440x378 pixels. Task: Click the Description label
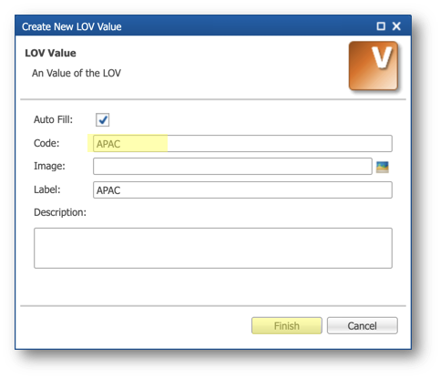60,212
